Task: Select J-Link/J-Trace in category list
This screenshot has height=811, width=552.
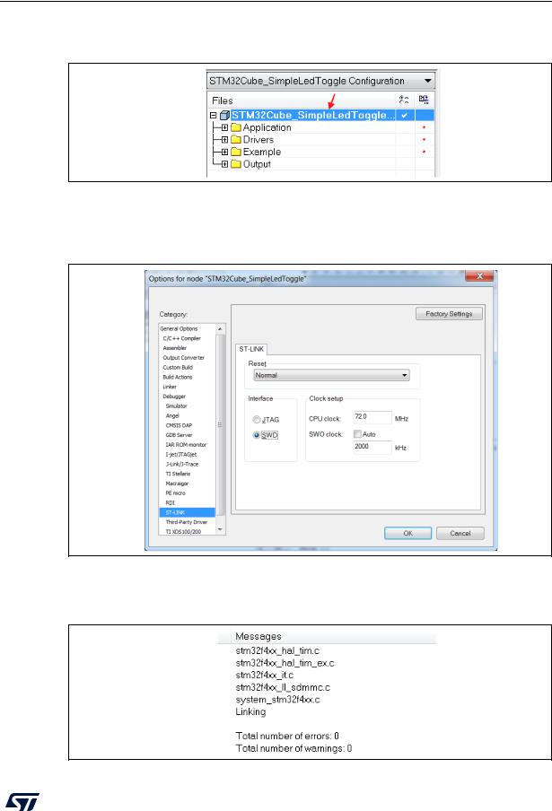Action: 182,464
